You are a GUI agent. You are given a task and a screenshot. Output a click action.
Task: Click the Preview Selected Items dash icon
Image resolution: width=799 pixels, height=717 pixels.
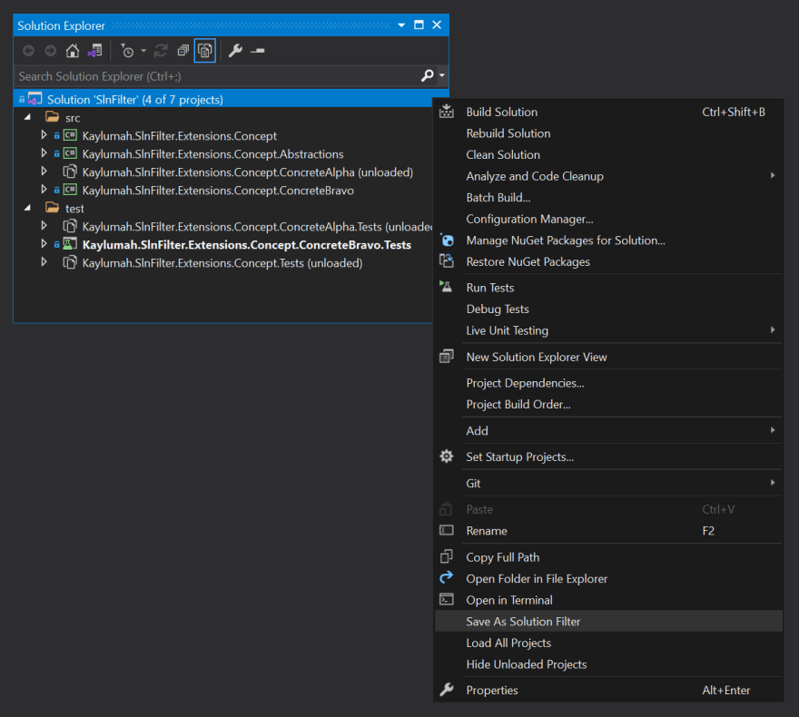257,51
